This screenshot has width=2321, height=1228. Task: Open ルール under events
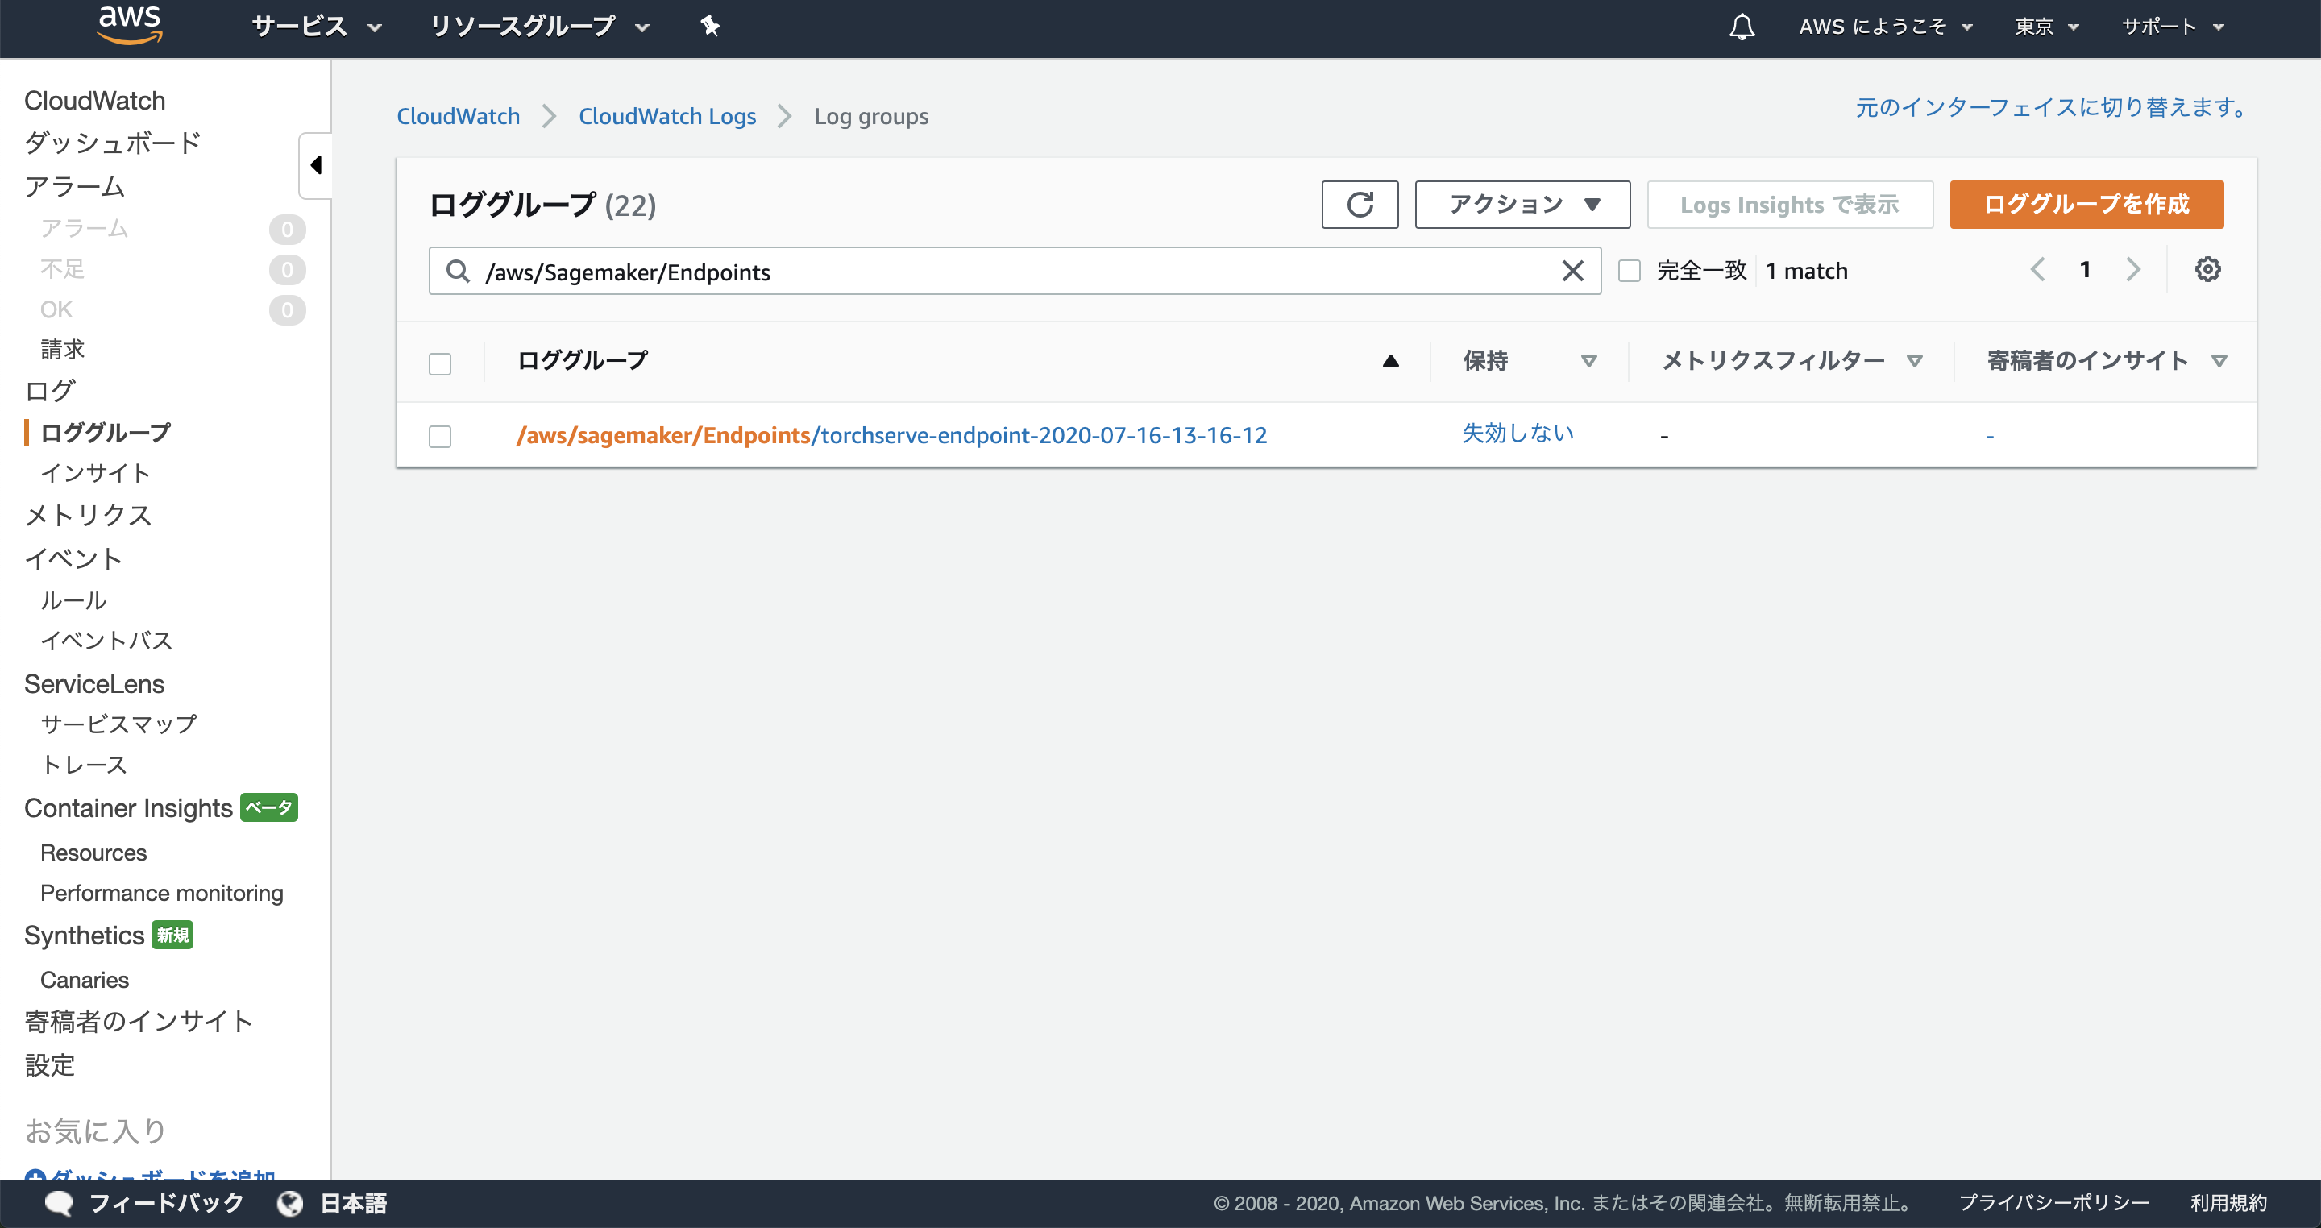pyautogui.click(x=74, y=600)
